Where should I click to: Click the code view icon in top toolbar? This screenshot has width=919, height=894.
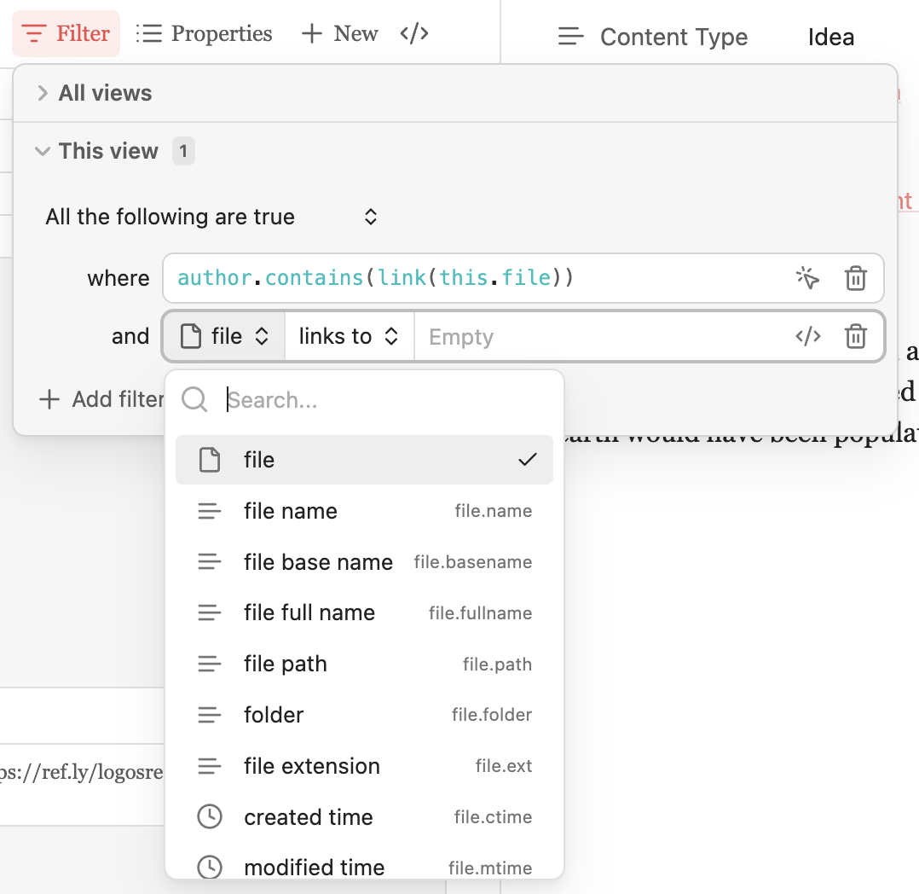(x=414, y=34)
